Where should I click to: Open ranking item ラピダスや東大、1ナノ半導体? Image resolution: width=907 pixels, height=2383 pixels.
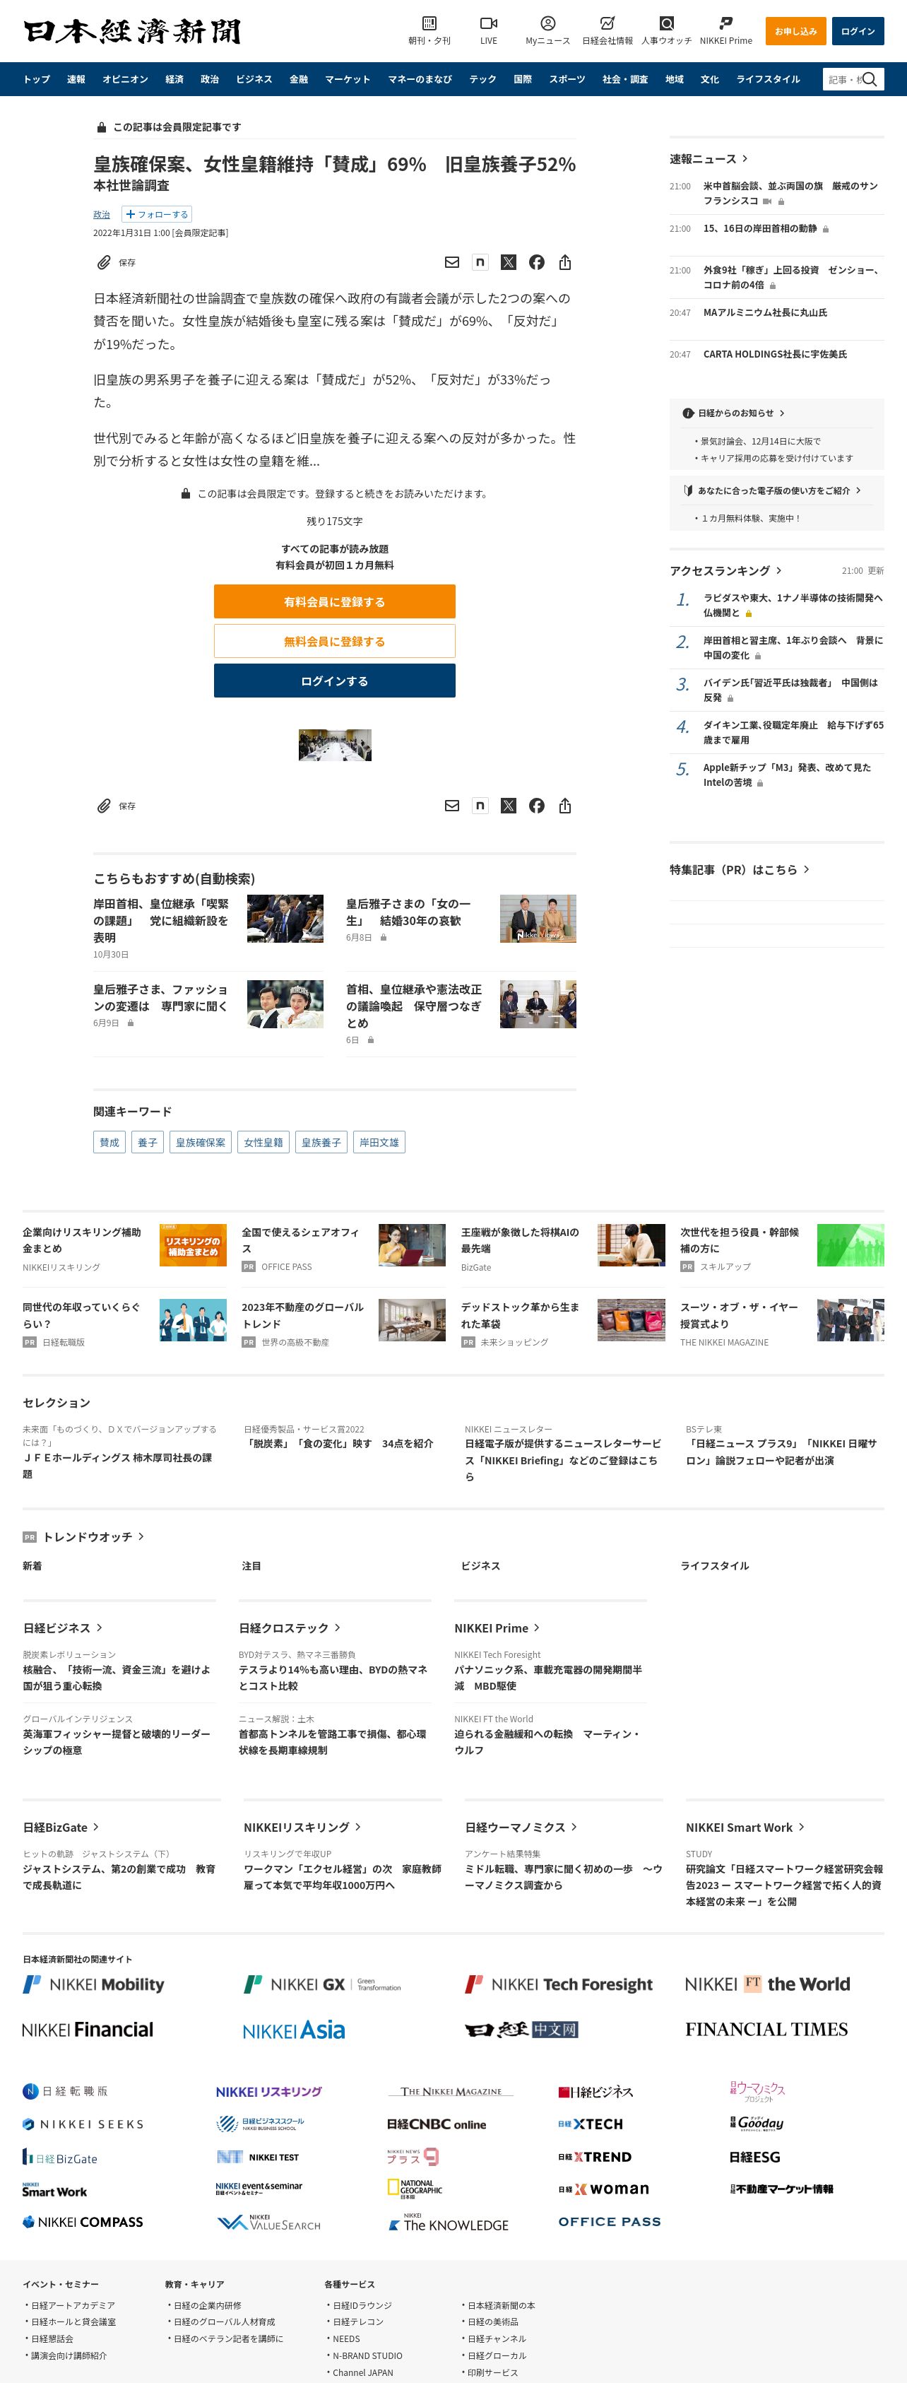pyautogui.click(x=793, y=605)
